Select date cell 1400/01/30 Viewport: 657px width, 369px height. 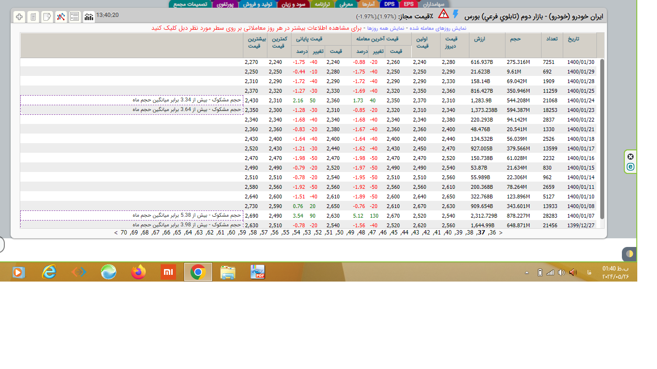581,62
